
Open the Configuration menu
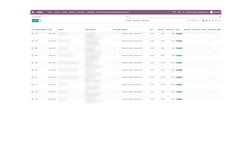tap(91, 12)
